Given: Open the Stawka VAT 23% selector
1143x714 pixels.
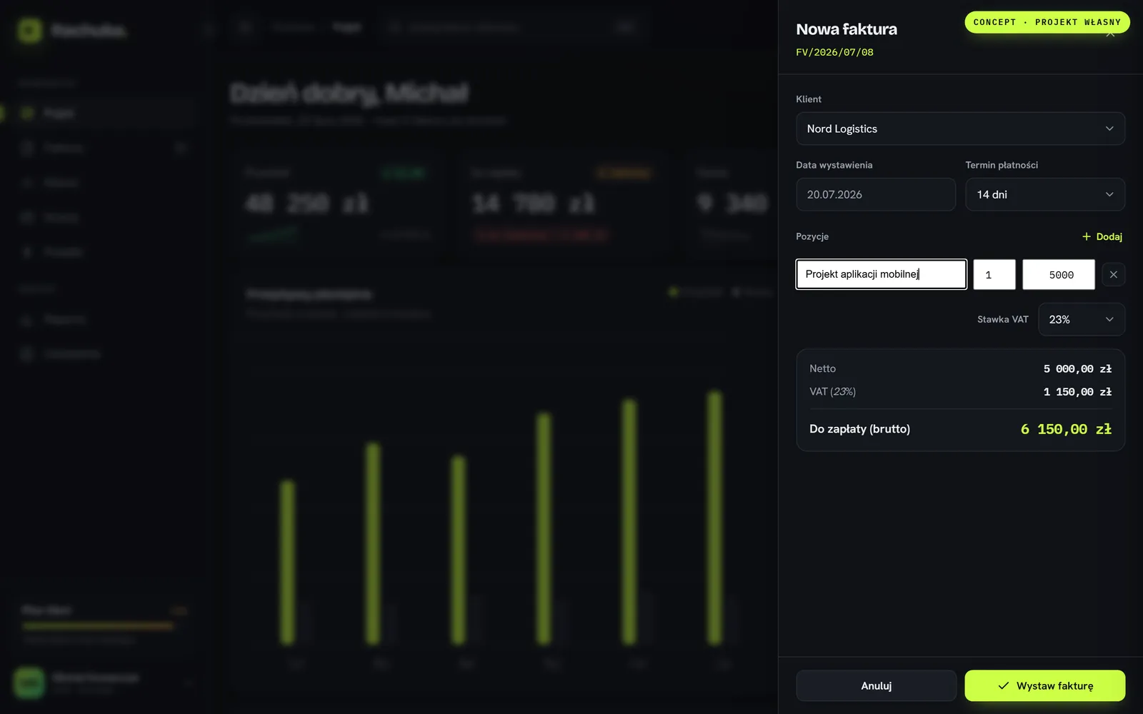Looking at the screenshot, I should click(x=1082, y=319).
